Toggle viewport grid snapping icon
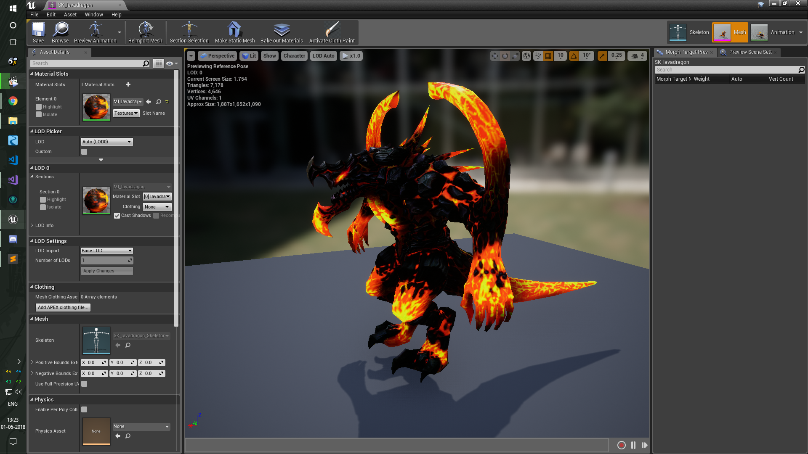Screen dimensions: 808x454 pyautogui.click(x=548, y=56)
